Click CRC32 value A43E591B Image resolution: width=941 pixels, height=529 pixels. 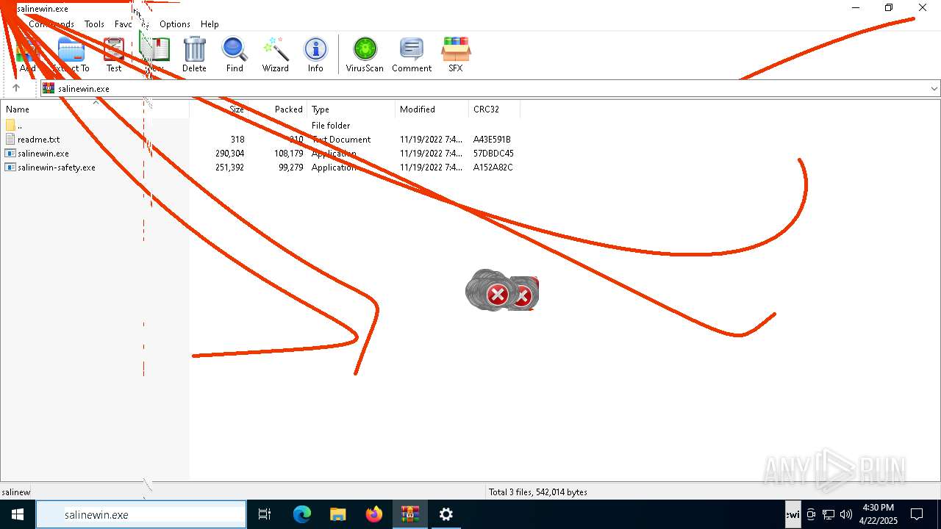[492, 140]
